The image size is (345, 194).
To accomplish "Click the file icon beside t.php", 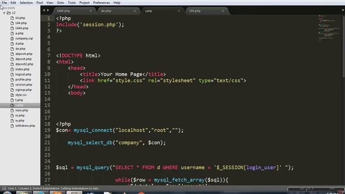I will coord(12,100).
